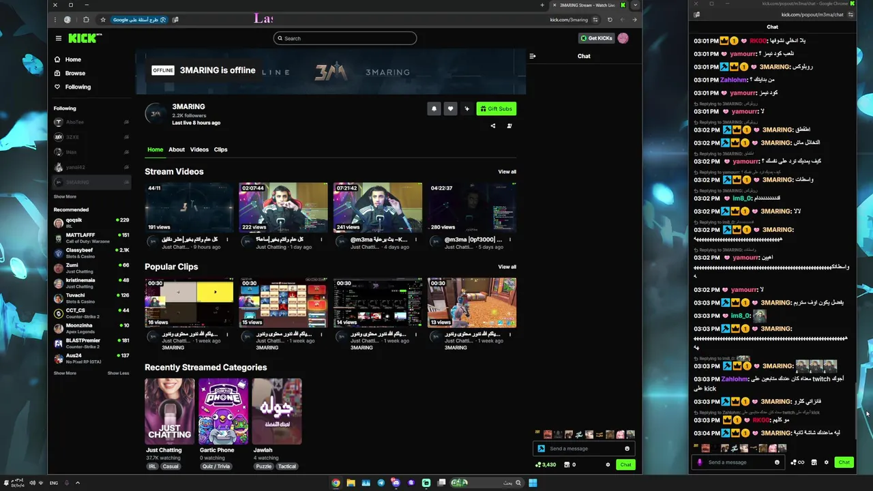
Task: Open the Jawlah category card
Action: 277,411
